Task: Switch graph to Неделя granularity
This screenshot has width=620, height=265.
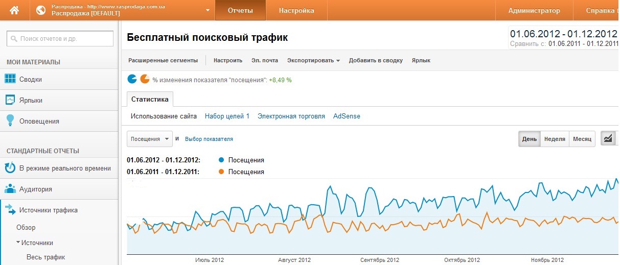Action: tap(555, 139)
